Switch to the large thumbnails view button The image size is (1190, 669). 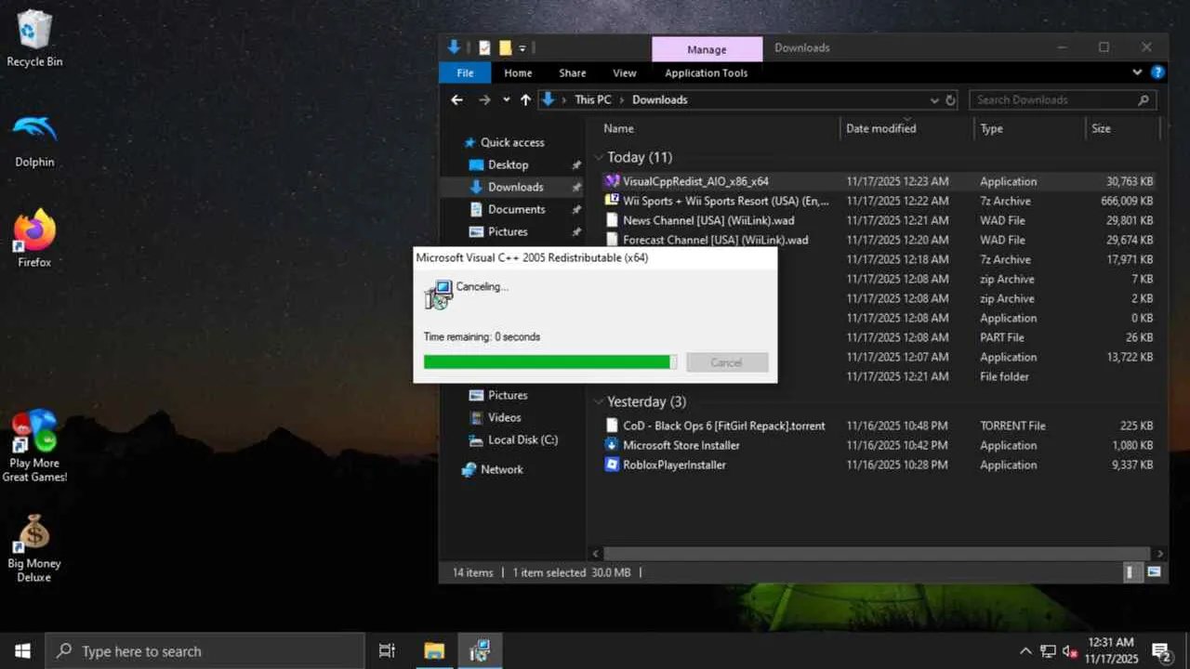[x=1155, y=572]
